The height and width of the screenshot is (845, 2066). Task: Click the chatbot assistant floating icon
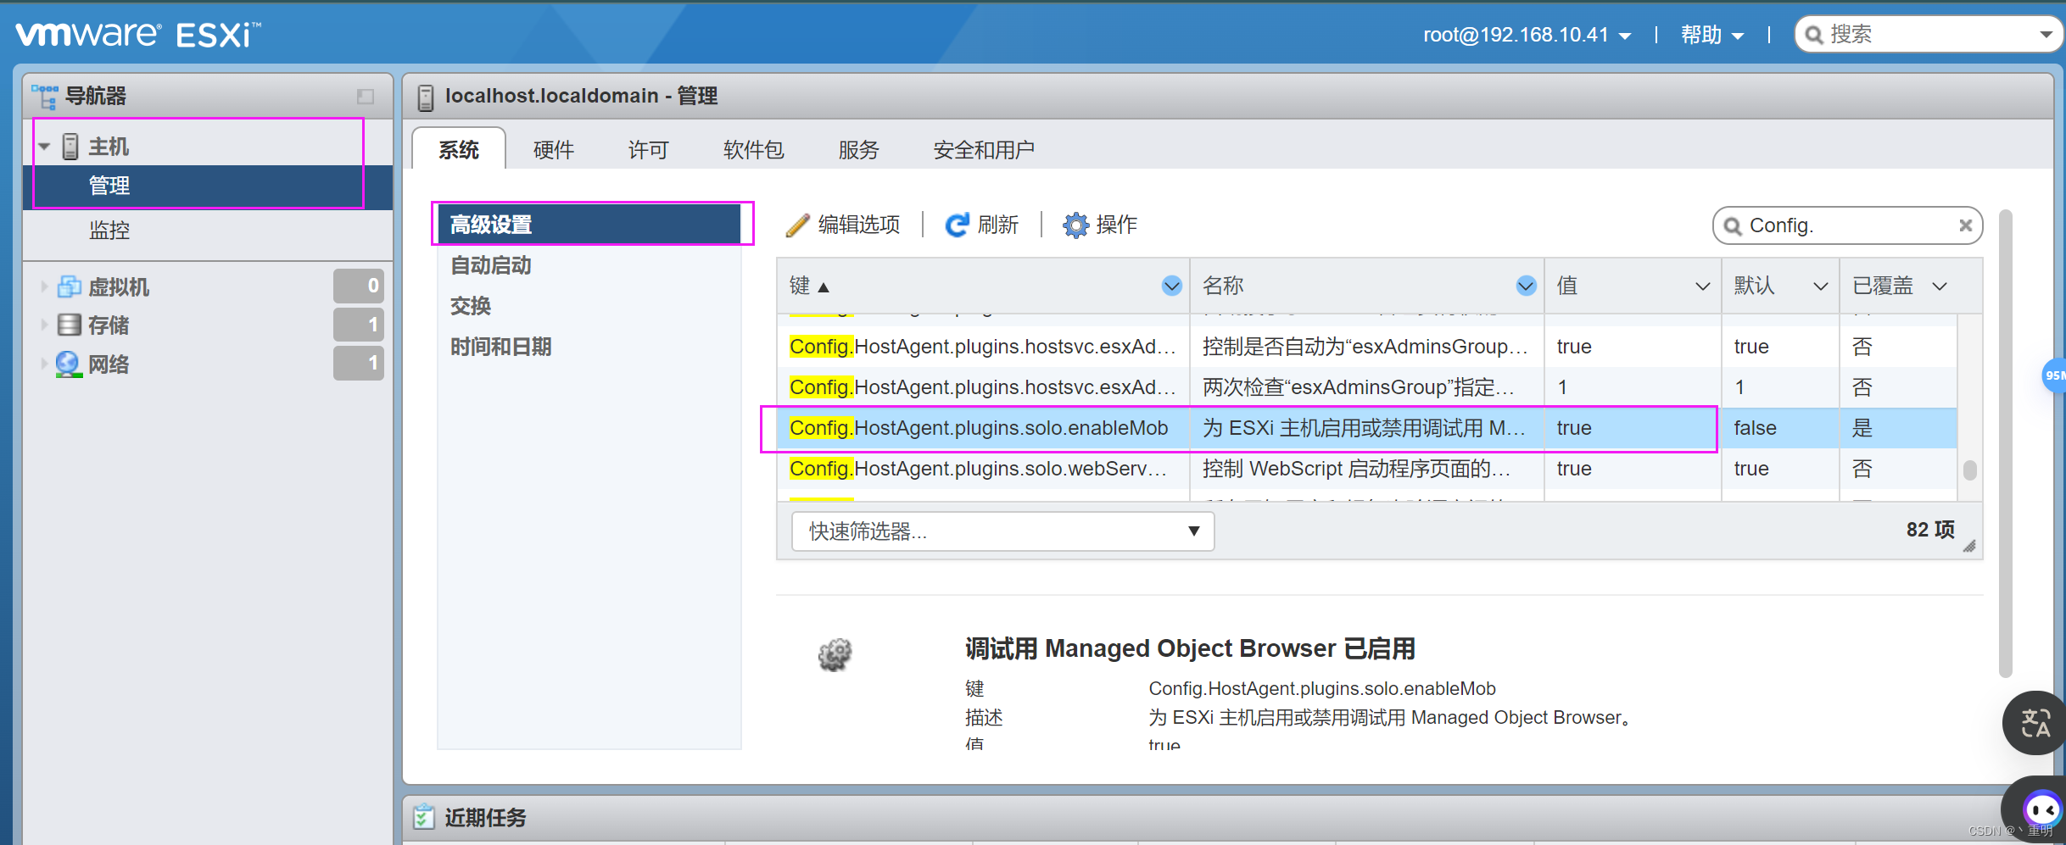coord(2041,809)
